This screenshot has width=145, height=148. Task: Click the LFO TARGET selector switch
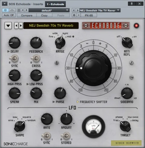pos(125,126)
